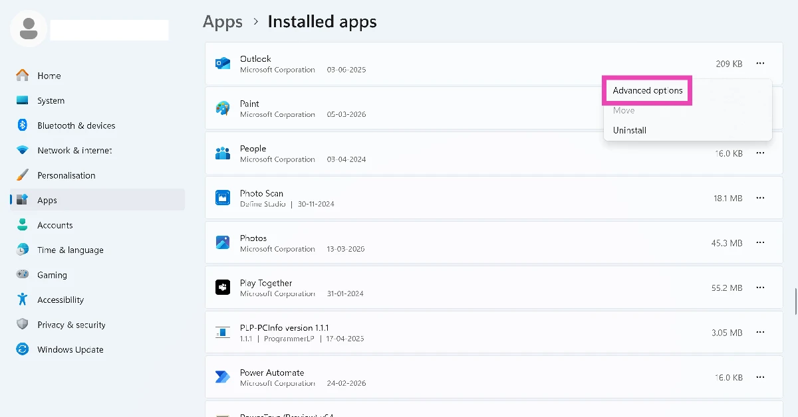Expand the options menu for Power Automate
This screenshot has width=798, height=417.
[x=760, y=377]
